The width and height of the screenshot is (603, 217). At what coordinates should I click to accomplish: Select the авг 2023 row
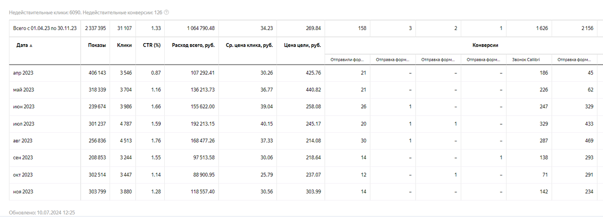click(23, 141)
